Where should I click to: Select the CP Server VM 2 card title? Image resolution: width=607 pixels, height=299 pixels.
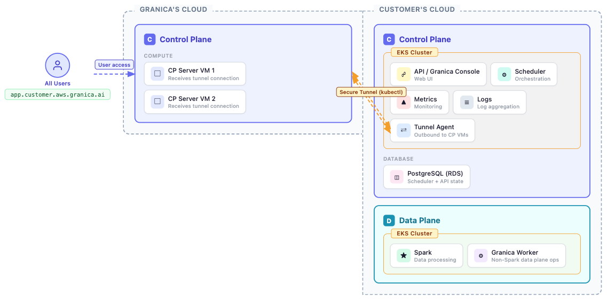click(192, 98)
